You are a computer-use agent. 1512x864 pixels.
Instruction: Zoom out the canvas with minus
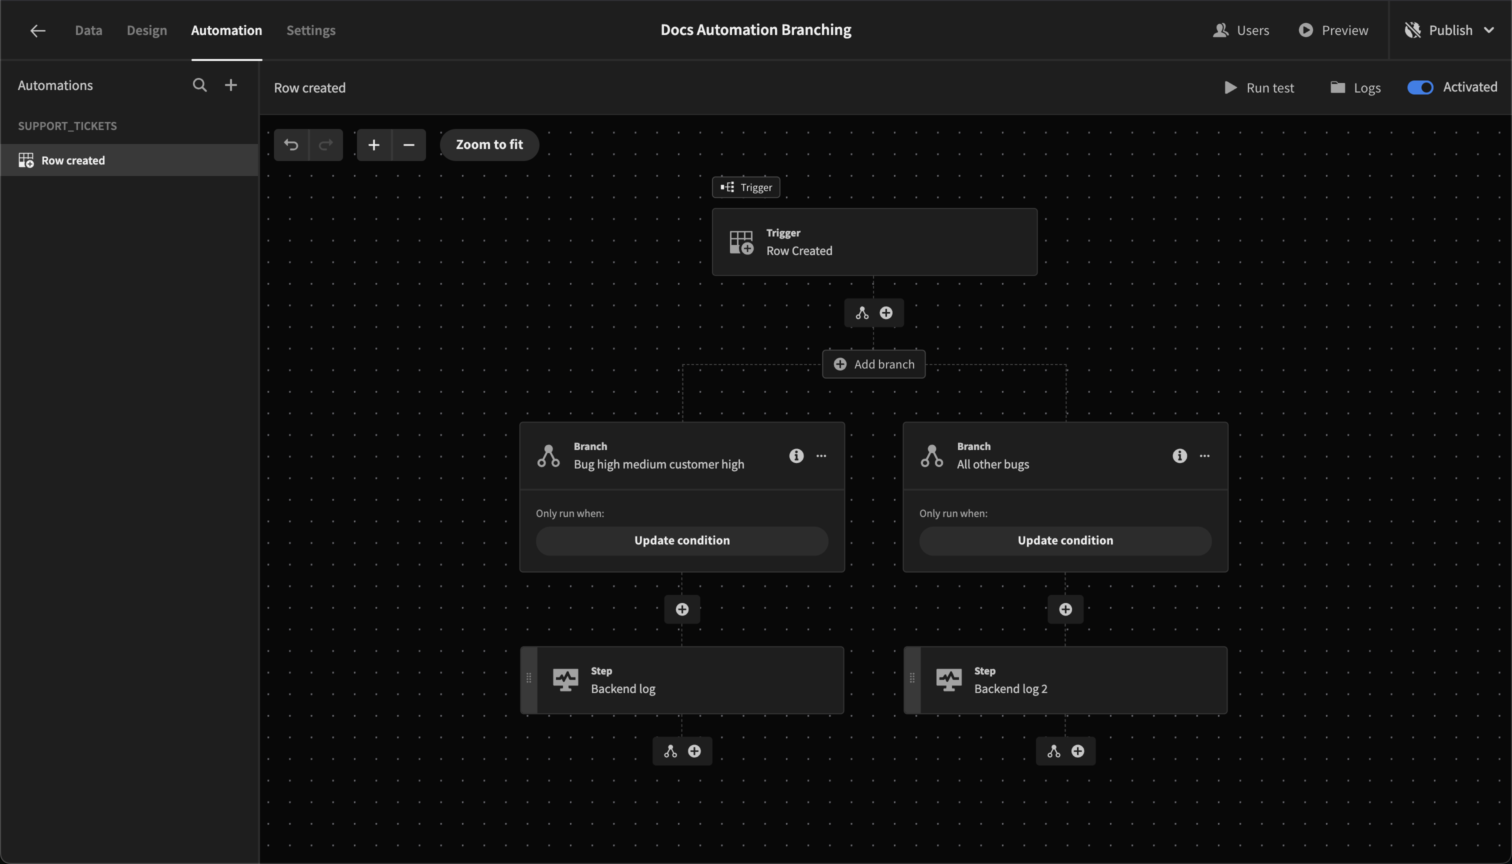[x=409, y=145]
